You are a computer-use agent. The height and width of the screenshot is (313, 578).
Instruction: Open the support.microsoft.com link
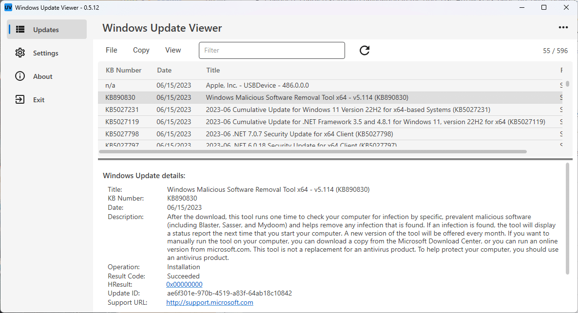(210, 302)
